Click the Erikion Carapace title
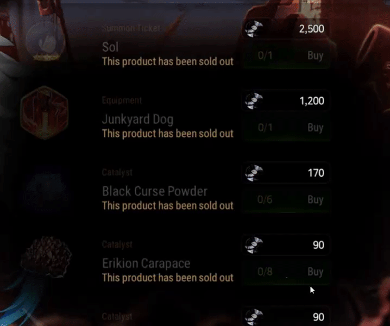390x326 pixels. tap(146, 264)
